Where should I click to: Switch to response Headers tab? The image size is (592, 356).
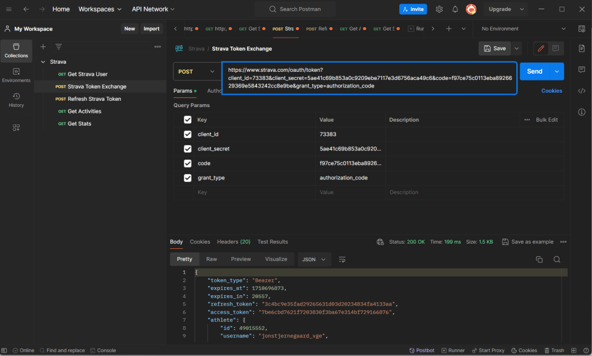point(233,241)
